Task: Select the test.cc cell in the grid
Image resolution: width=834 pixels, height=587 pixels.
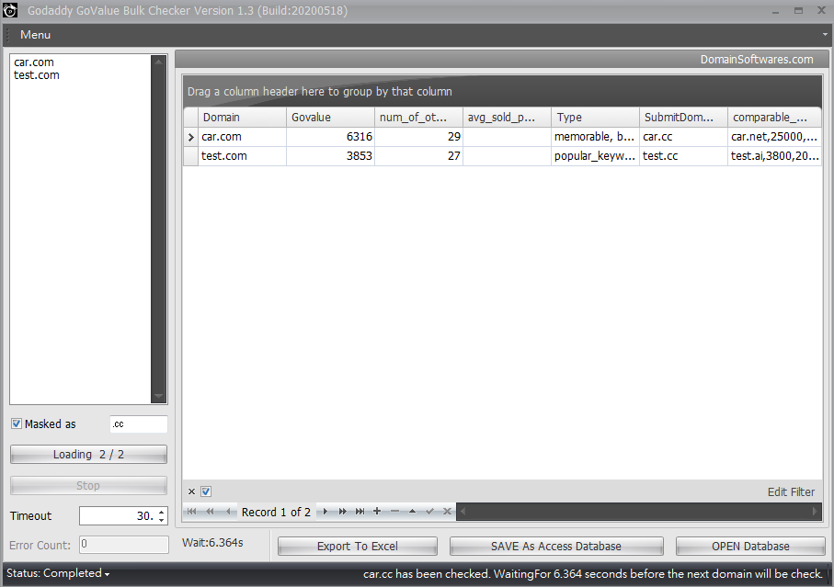Action: (x=683, y=156)
